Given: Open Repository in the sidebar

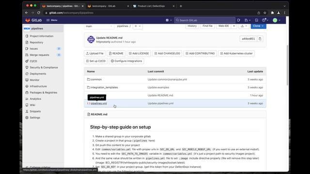Looking at the screenshot, I should click(x=36, y=43).
